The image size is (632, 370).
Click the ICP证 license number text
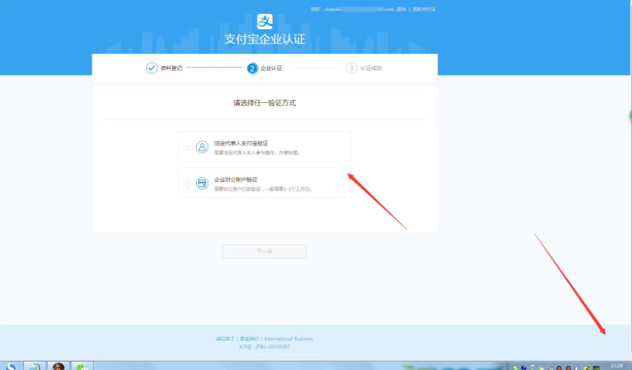(x=265, y=347)
